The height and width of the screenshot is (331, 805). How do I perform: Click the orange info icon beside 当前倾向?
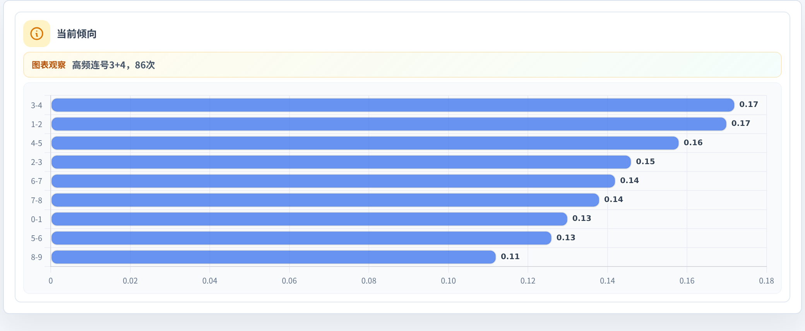pyautogui.click(x=37, y=34)
